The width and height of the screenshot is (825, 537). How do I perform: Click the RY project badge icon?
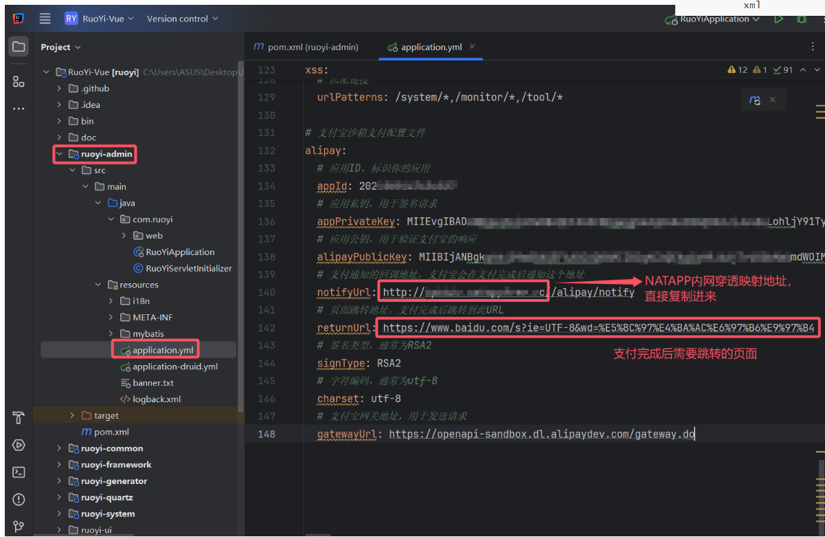tap(71, 19)
